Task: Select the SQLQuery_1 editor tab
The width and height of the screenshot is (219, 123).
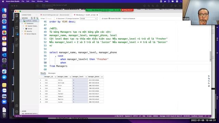Action: 86,15
